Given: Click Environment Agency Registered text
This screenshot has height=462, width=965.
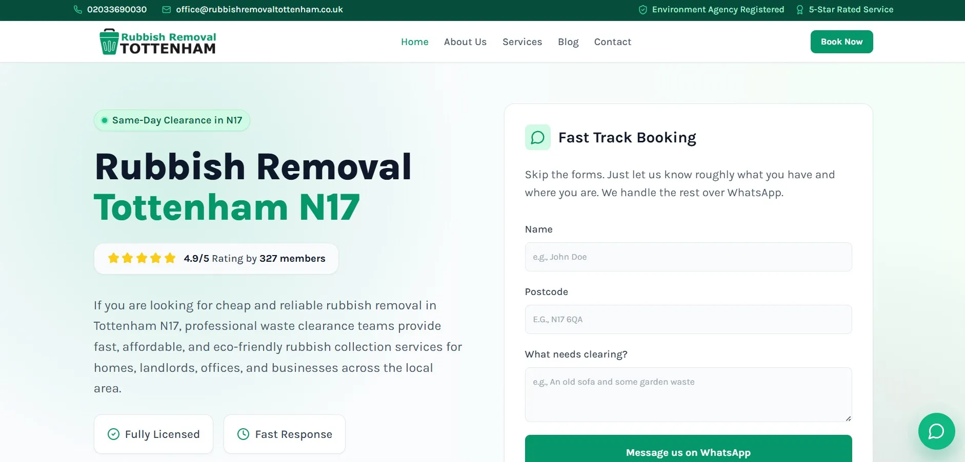Looking at the screenshot, I should (718, 10).
